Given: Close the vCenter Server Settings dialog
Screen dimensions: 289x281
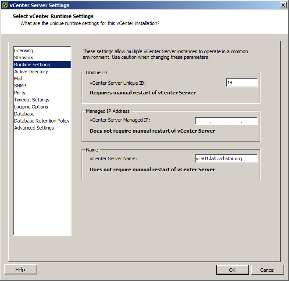Looking at the screenshot, I should (283, 5).
